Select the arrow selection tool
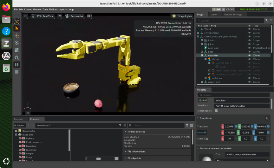 (x=16, y=28)
